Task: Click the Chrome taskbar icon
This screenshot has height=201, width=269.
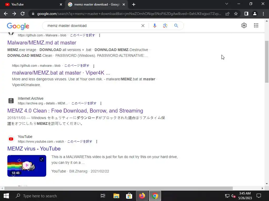Action: pos(155,196)
